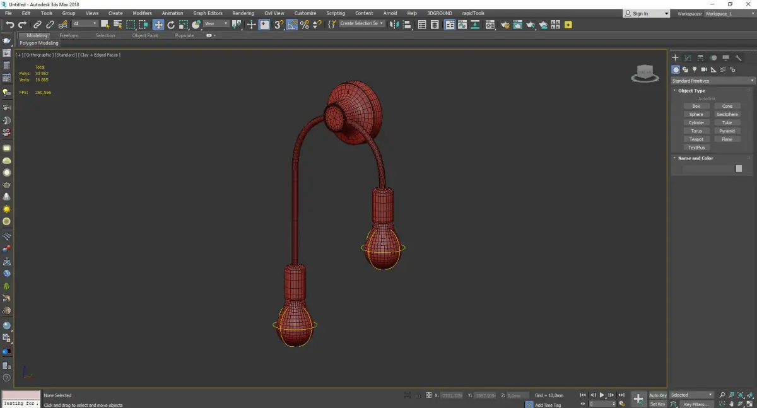Open the Utilities wrench panel icon
Image resolution: width=757 pixels, height=408 pixels.
coord(738,58)
